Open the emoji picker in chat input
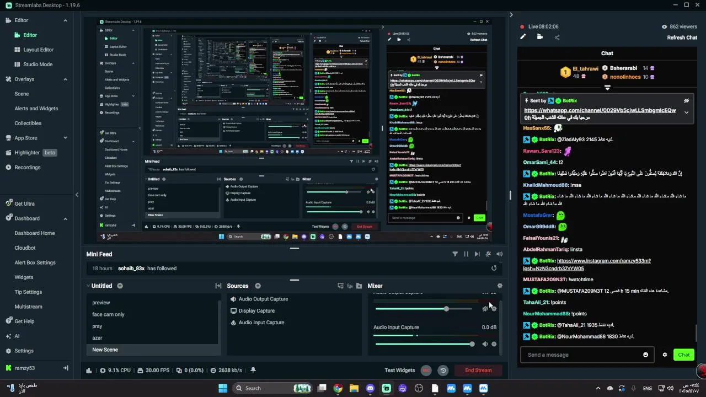The height and width of the screenshot is (397, 706). tap(645, 355)
